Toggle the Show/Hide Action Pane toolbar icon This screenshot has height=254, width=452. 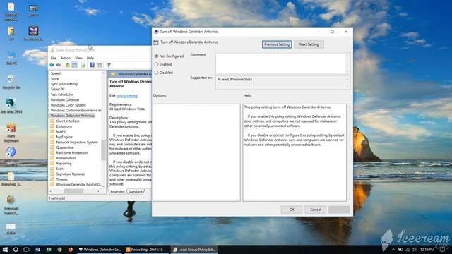point(99,65)
